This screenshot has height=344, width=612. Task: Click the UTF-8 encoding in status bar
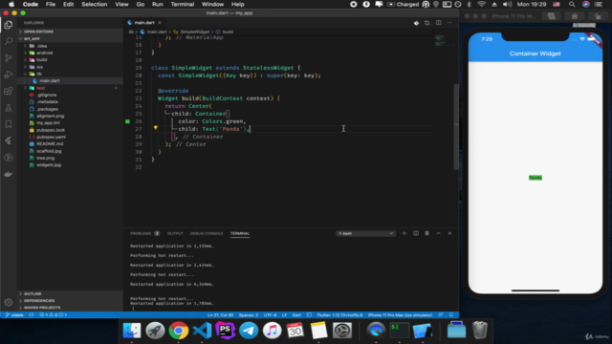(270, 314)
